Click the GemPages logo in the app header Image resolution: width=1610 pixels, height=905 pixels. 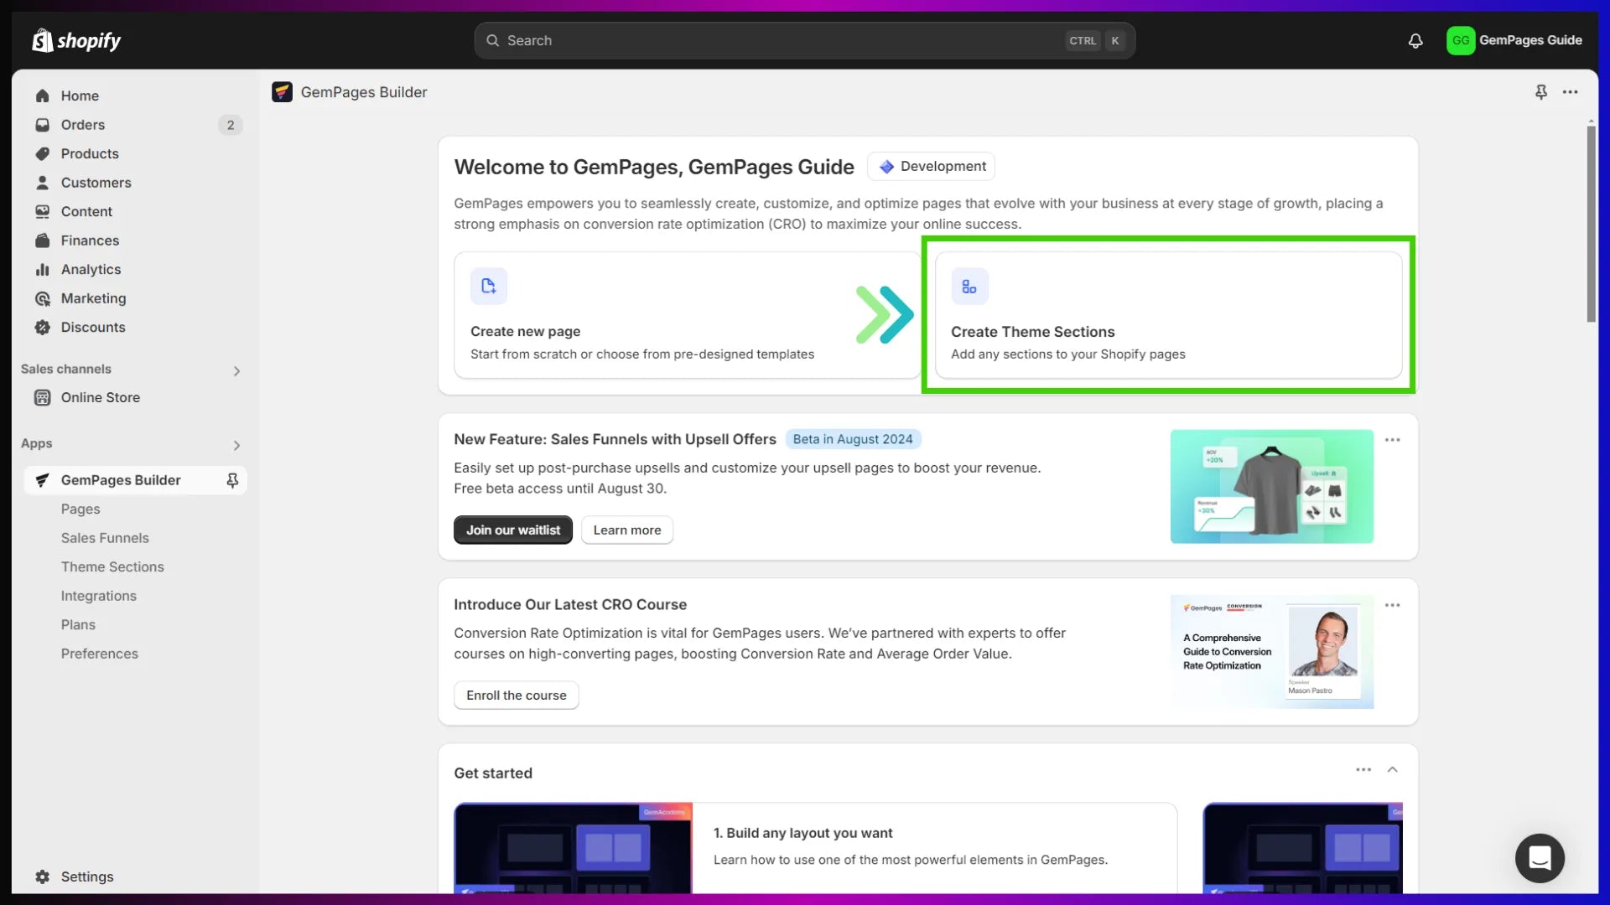click(x=283, y=92)
